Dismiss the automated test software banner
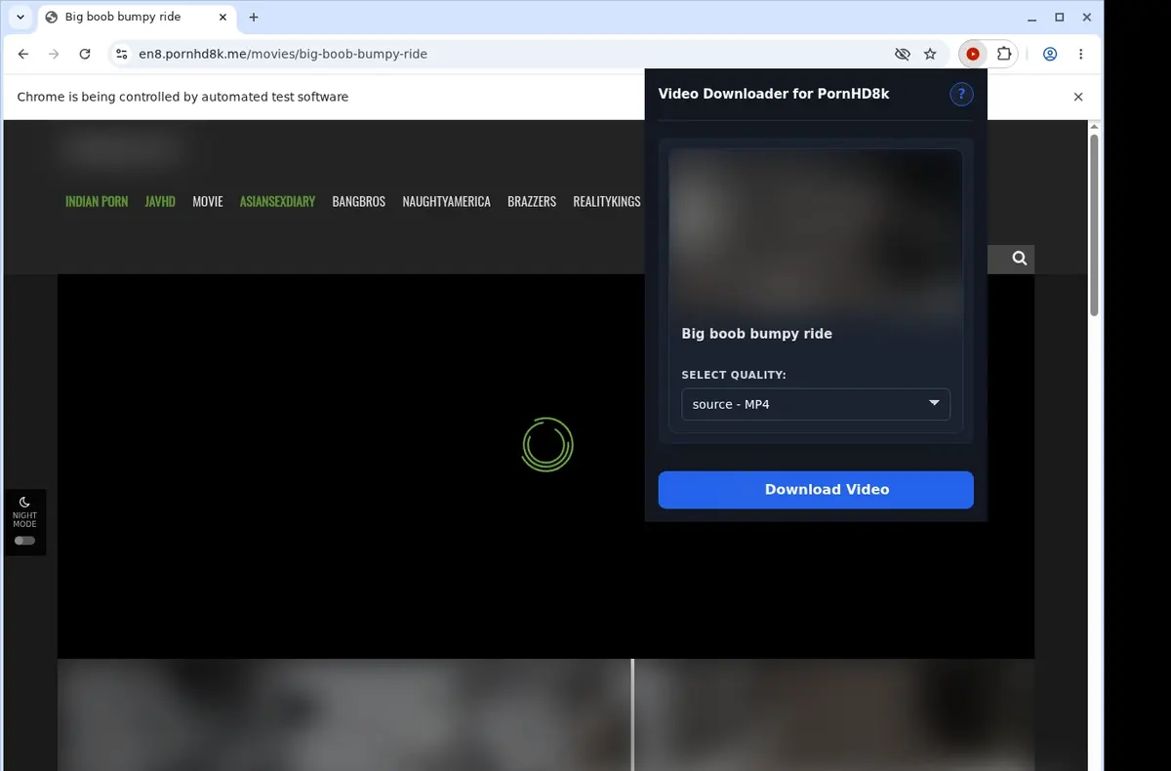1171x771 pixels. tap(1078, 97)
